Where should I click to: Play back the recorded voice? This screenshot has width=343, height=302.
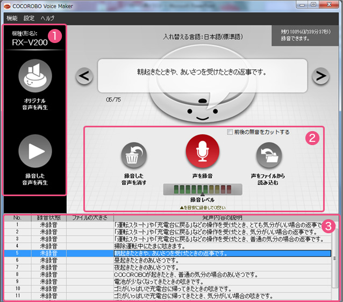point(35,152)
